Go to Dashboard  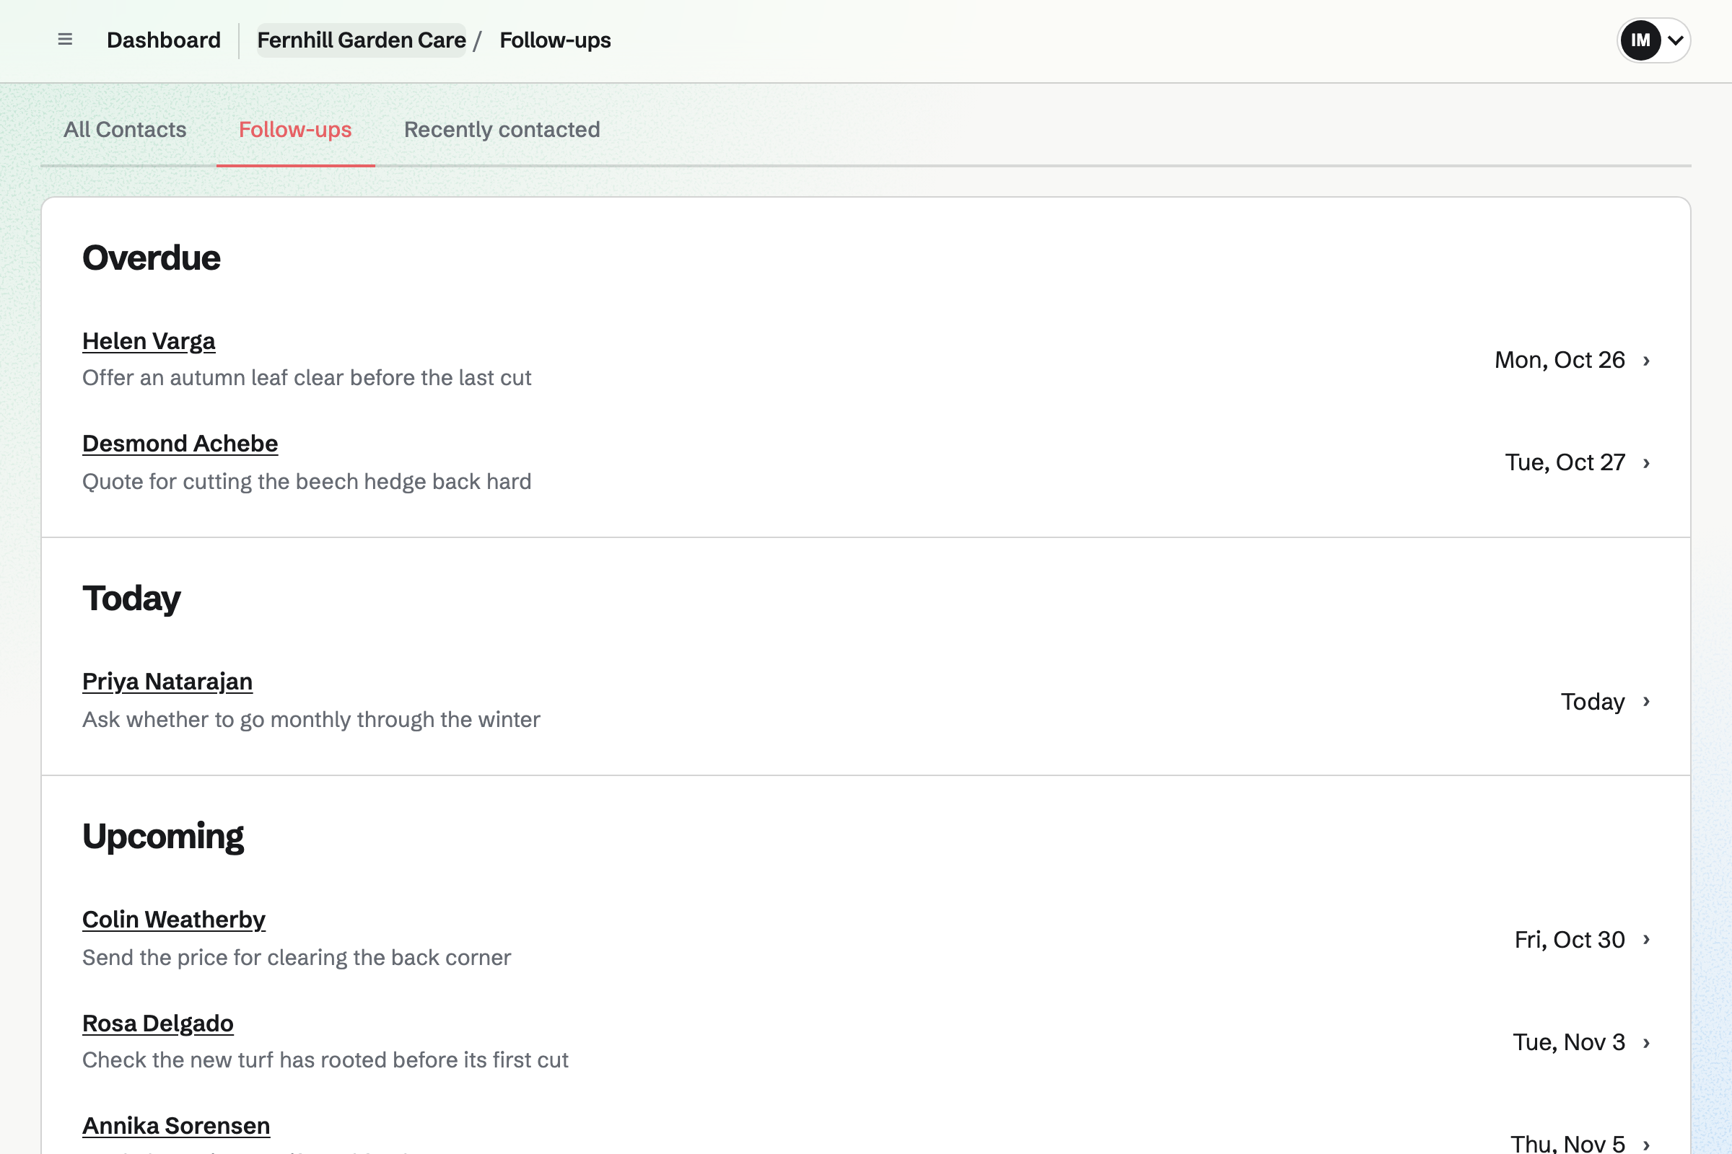coord(164,40)
